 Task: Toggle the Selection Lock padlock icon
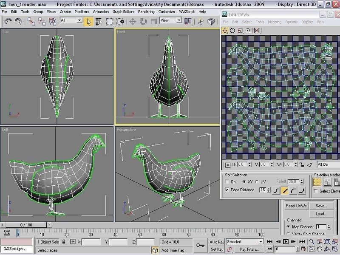tap(64, 241)
